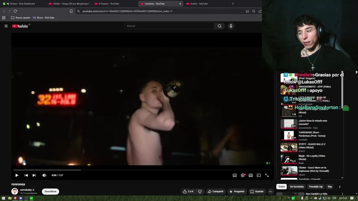The width and height of the screenshot is (358, 201).
Task: Mute the video volume
Action: (44, 175)
